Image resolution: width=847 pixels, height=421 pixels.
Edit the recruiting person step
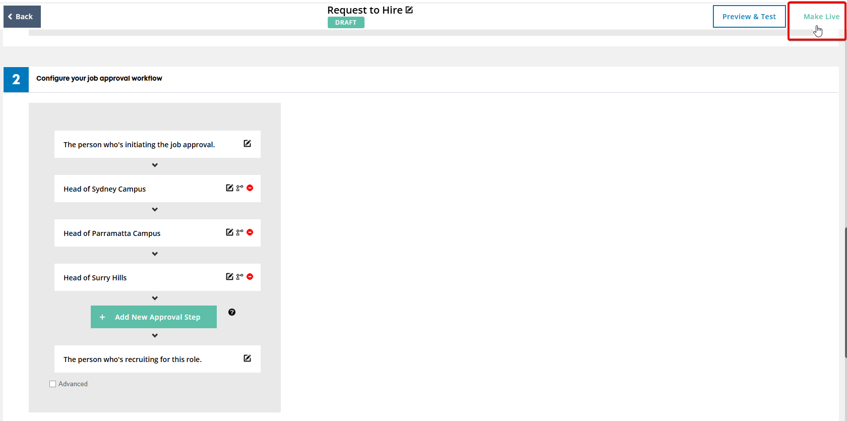tap(247, 358)
